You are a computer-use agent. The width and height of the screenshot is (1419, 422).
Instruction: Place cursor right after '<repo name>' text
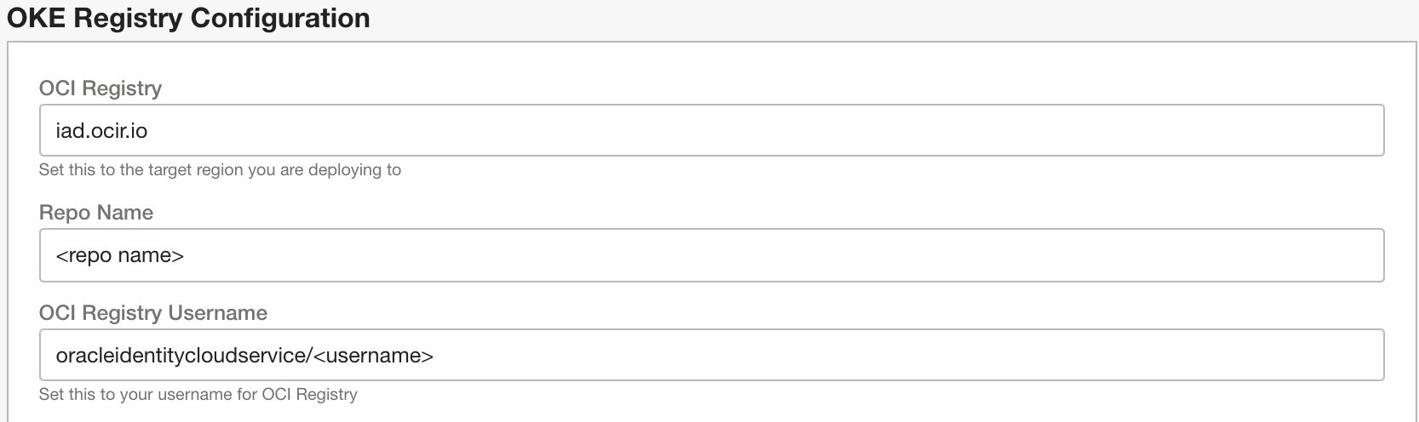[x=186, y=255]
